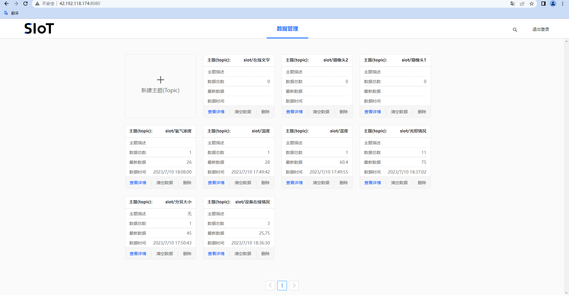Click plus icon to create new topic
Image resolution: width=569 pixels, height=295 pixels.
160,80
